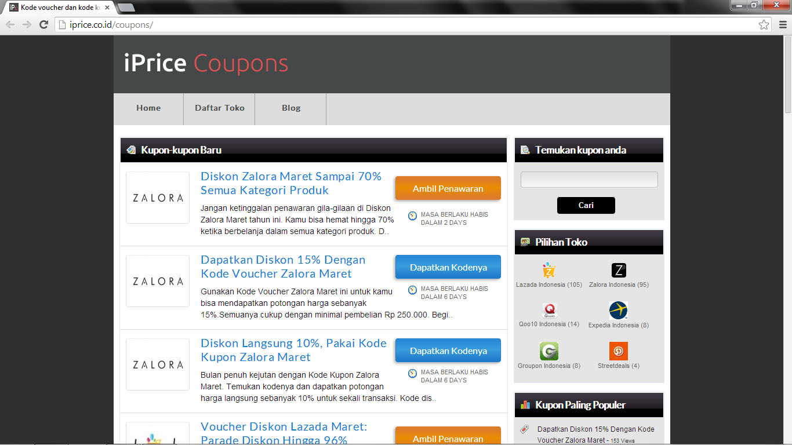This screenshot has height=445, width=792.
Task: Select the Kode voucher browser tab
Action: 60,8
